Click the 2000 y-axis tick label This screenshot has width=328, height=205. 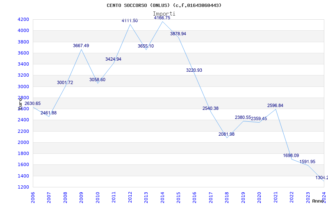pos(23,142)
